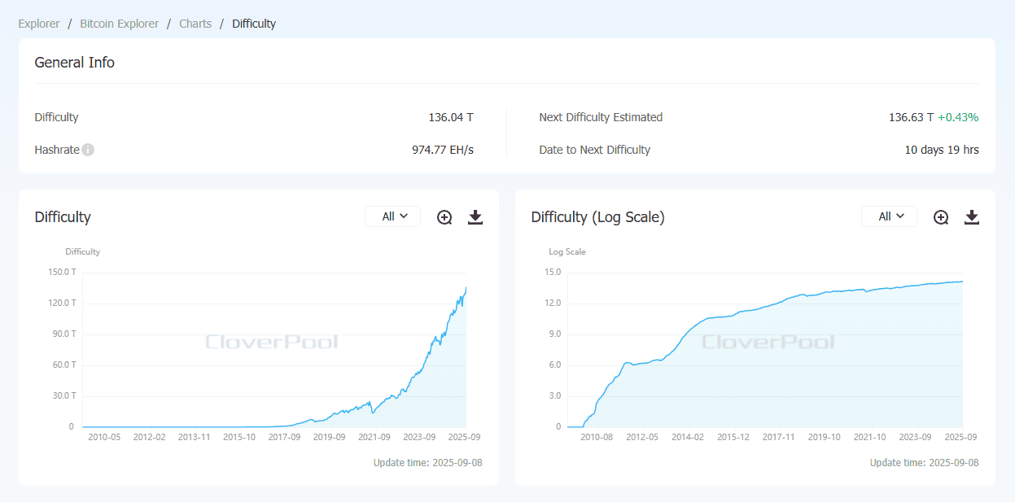This screenshot has width=1015, height=502.
Task: Click the General Info section heading
Action: [74, 63]
